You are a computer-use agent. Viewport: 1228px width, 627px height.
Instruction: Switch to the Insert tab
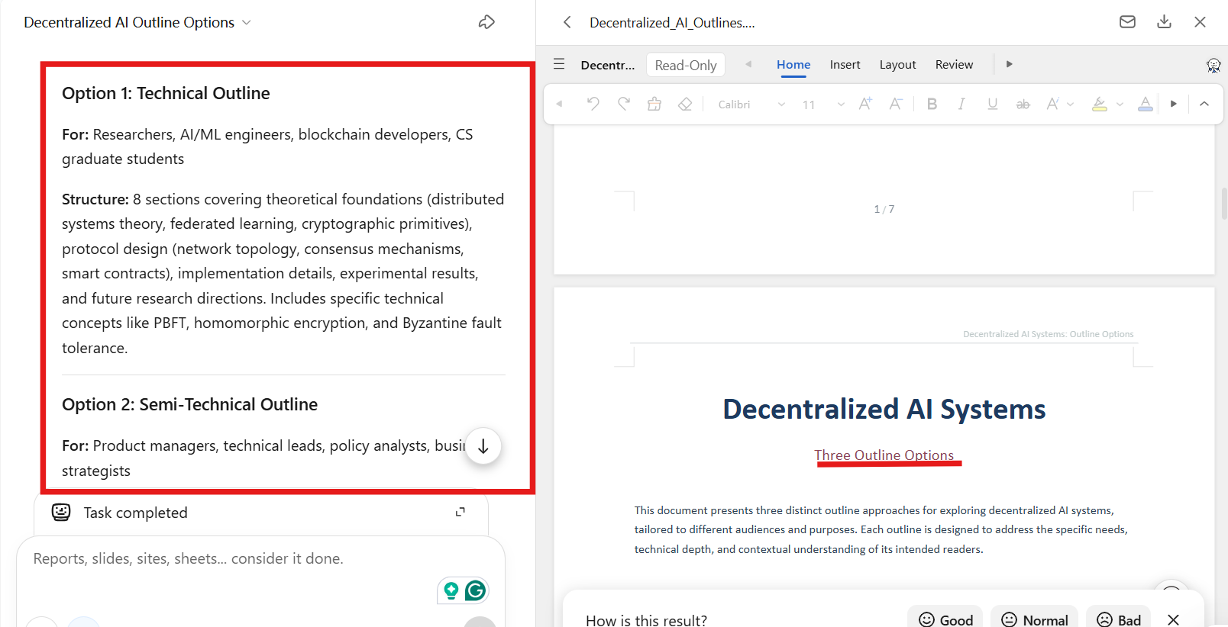[x=845, y=65]
